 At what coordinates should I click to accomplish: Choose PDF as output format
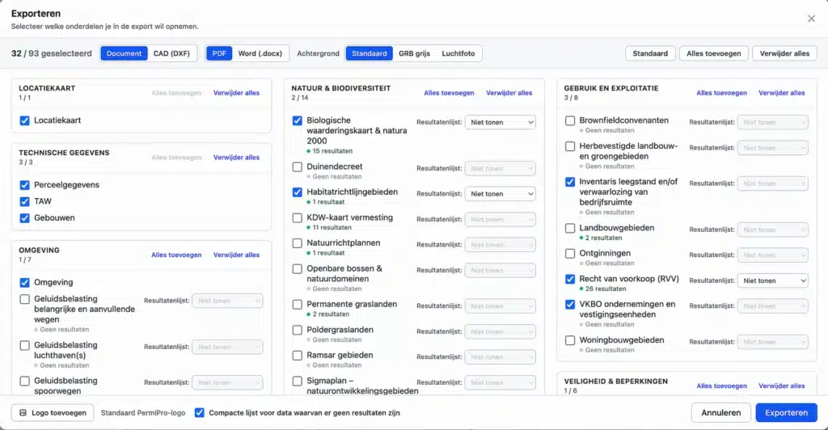[219, 53]
